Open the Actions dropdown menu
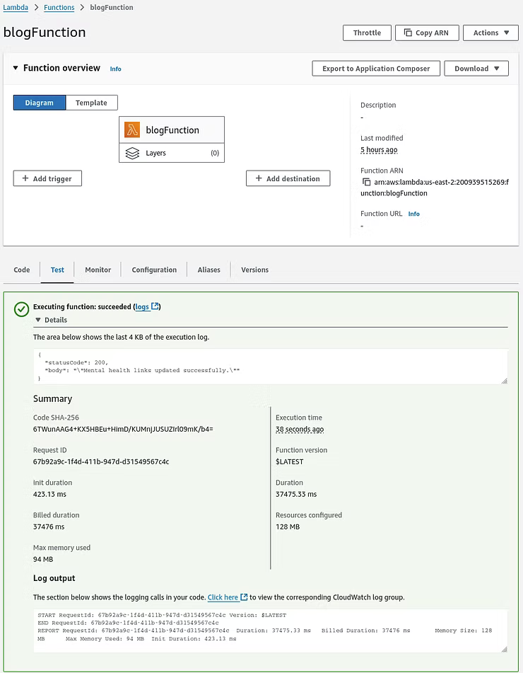The width and height of the screenshot is (523, 673). click(x=490, y=33)
